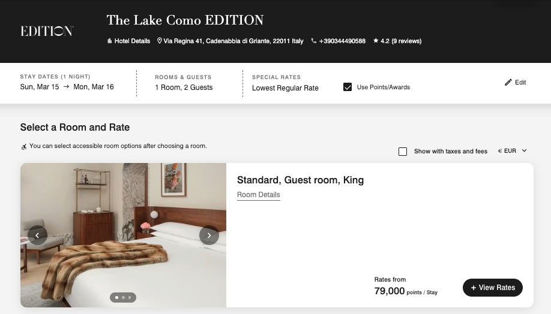Uncheck the Use Points/Awards checkbox
This screenshot has width=551, height=314.
click(348, 87)
